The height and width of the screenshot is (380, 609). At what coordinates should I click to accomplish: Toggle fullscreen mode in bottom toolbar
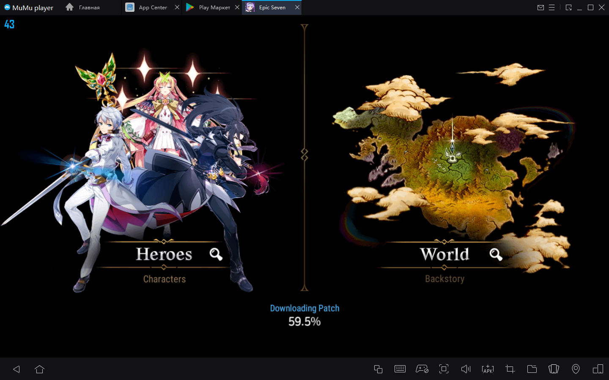[x=444, y=369]
